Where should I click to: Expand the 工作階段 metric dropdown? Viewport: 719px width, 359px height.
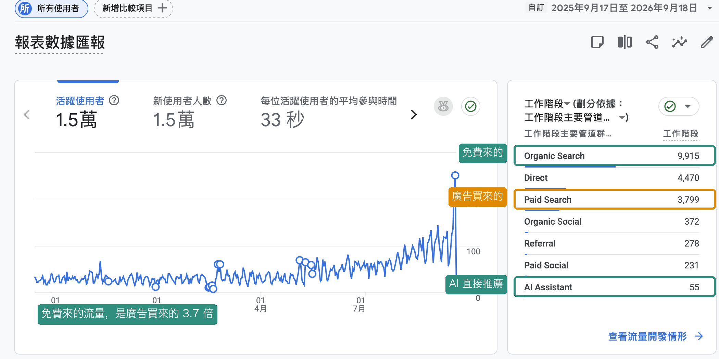point(567,104)
